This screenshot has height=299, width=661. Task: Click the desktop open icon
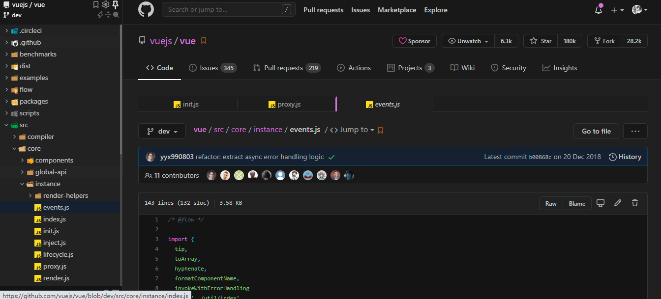601,203
